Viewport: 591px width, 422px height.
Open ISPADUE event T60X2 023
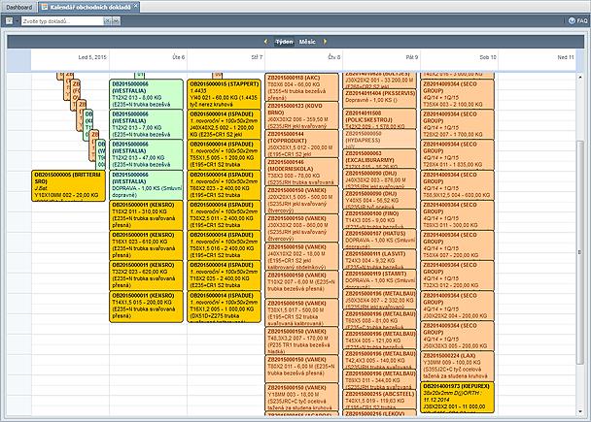pos(224,185)
